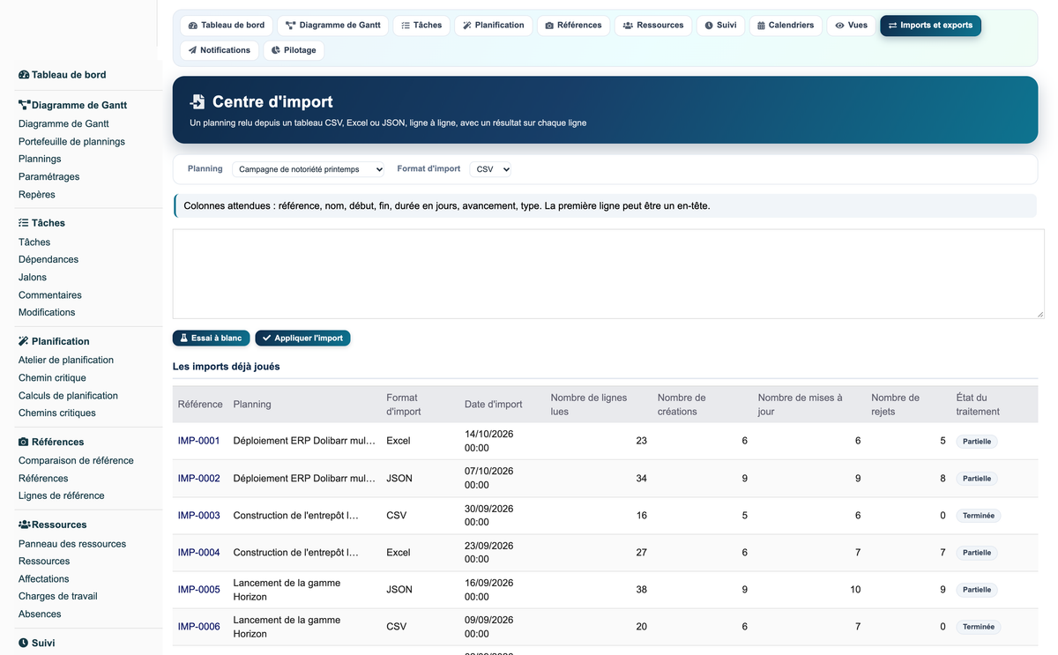Open Portefeuille de plannings in the sidebar
Viewport: 1058px width, 655px height.
click(71, 141)
